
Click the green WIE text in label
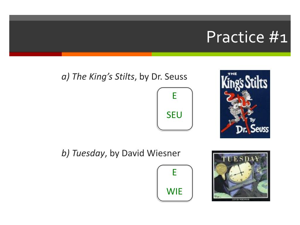click(x=175, y=192)
